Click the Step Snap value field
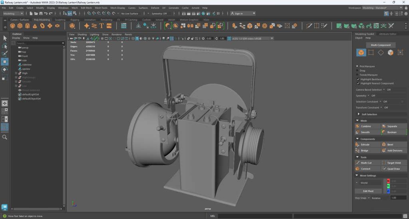409x219 pixels. [x=398, y=198]
